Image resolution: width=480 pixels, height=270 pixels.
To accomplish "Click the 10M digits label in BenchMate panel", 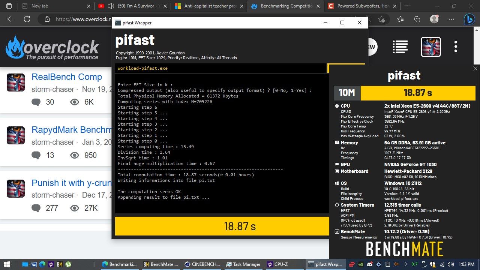I will coord(347,93).
